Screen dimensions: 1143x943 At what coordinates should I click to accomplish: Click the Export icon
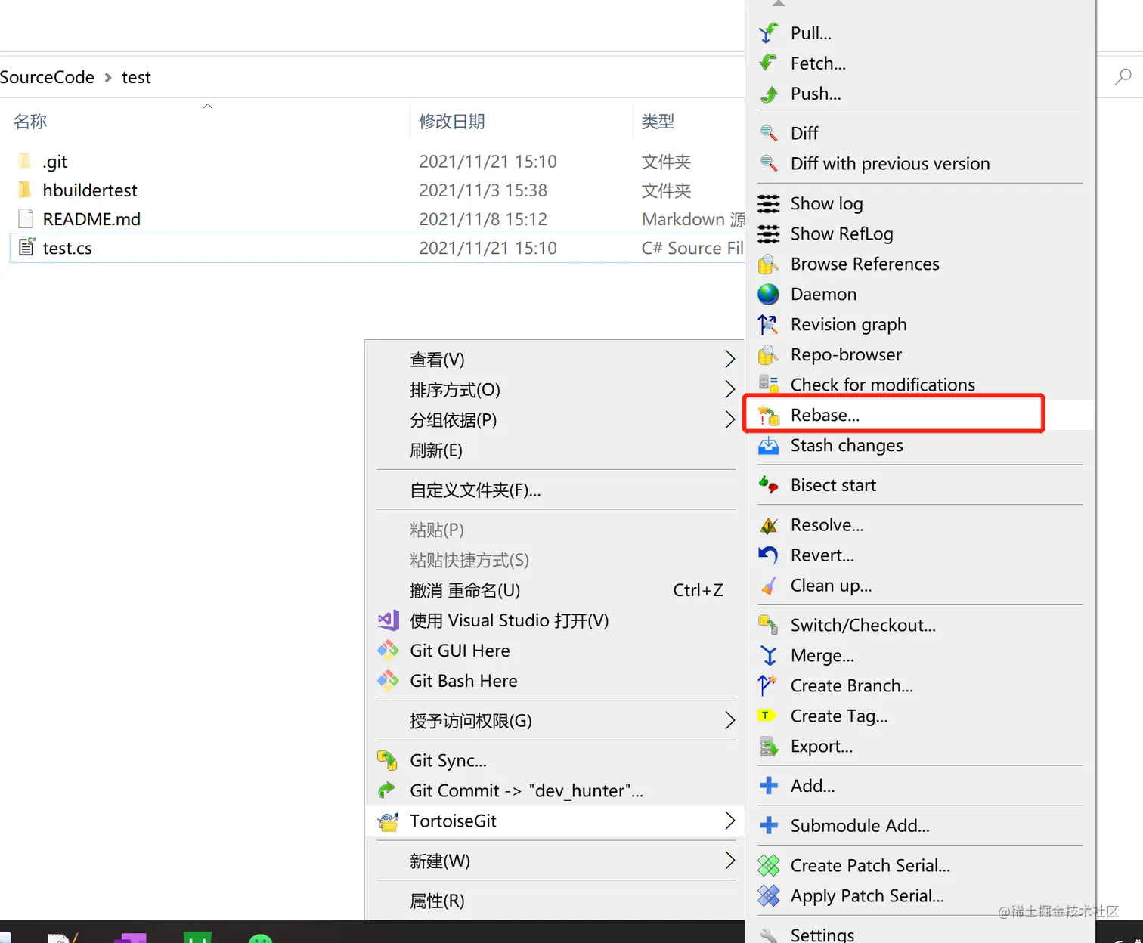click(x=769, y=746)
